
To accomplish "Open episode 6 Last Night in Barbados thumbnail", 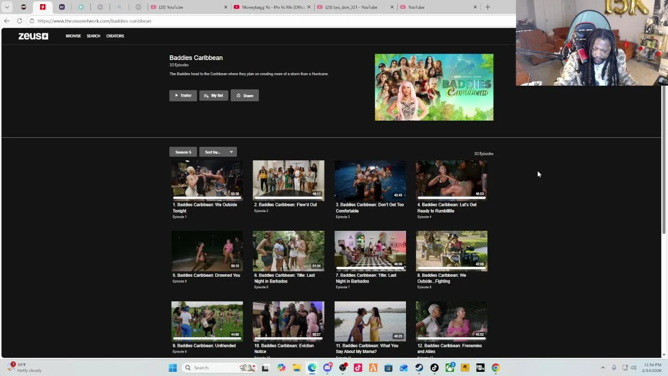I will (x=289, y=251).
